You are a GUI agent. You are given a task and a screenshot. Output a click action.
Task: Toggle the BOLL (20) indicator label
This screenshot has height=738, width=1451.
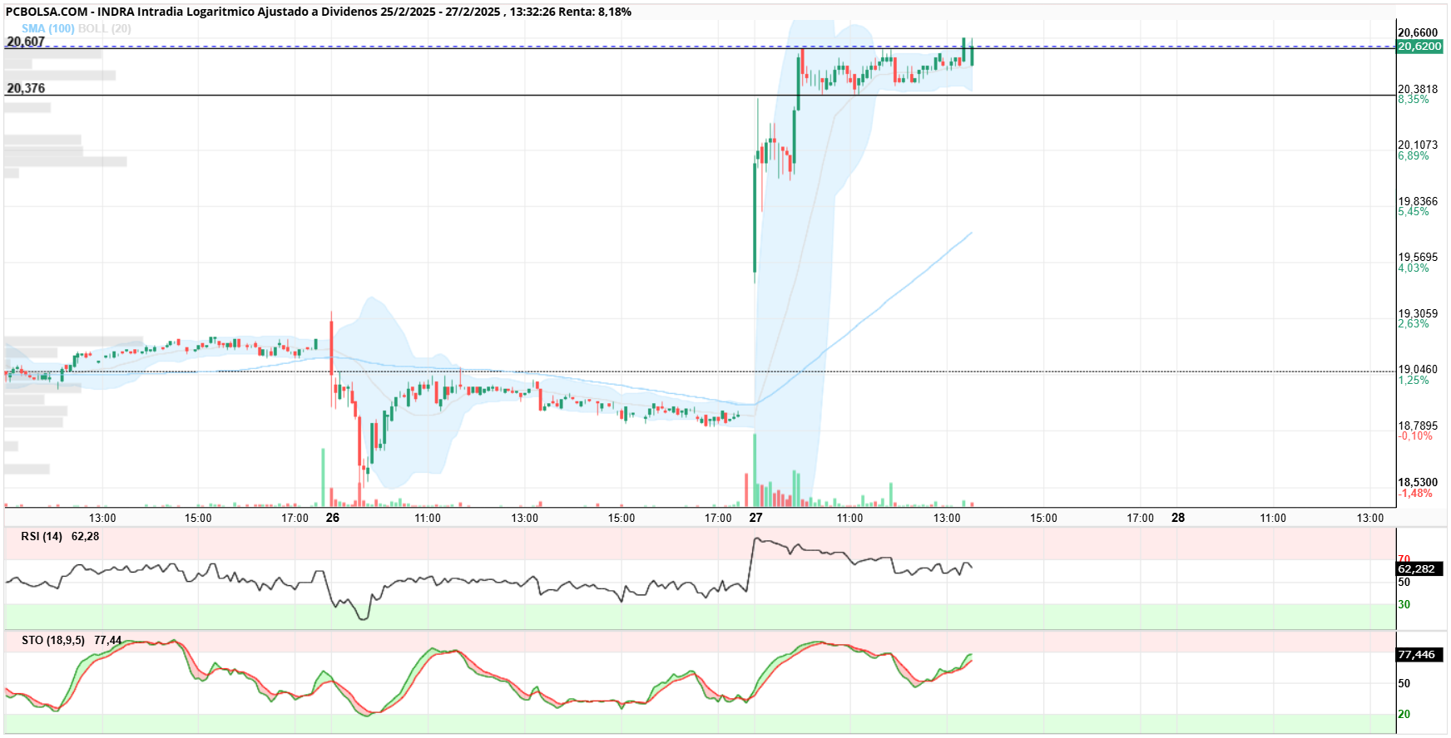105,28
